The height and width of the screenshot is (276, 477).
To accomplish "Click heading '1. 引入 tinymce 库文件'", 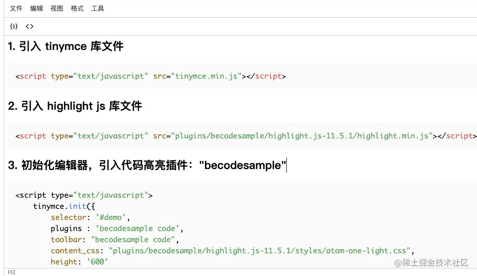I will coord(66,46).
